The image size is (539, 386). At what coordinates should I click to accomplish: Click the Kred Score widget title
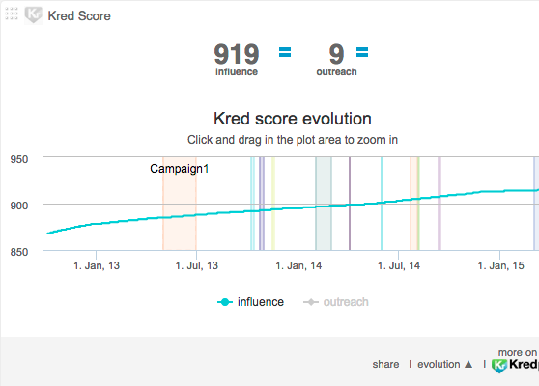click(79, 16)
